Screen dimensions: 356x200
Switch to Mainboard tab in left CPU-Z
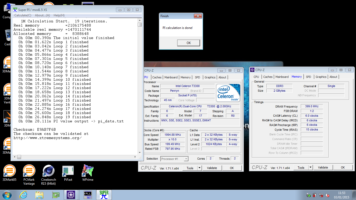[171, 77]
